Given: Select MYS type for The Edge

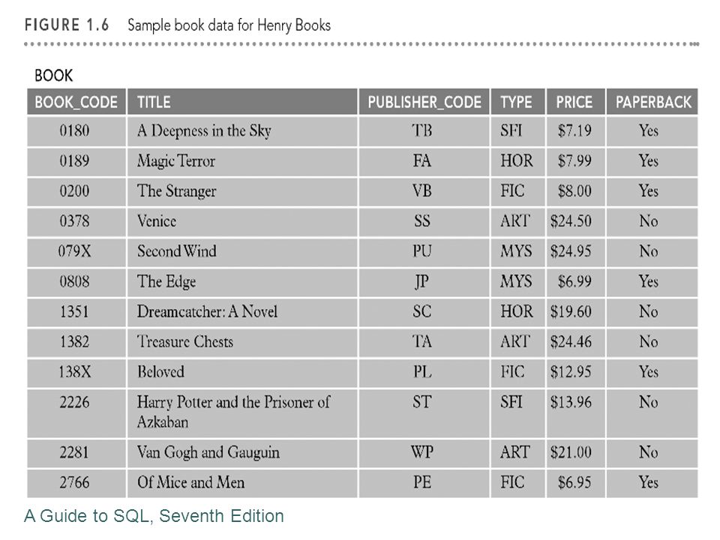Looking at the screenshot, I should click(x=516, y=281).
